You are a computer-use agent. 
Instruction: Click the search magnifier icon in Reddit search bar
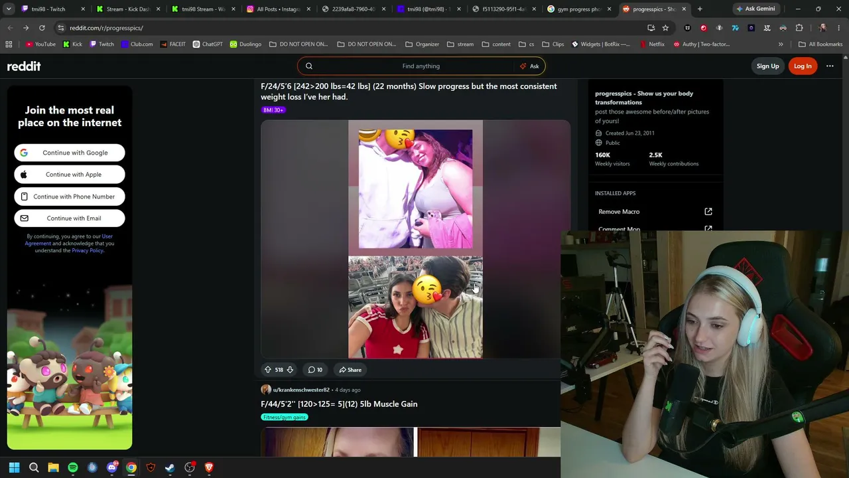pos(309,66)
